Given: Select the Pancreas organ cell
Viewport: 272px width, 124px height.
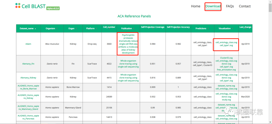Looking at the screenshot, I should click(x=73, y=117).
